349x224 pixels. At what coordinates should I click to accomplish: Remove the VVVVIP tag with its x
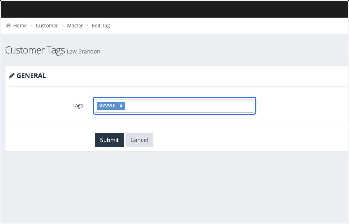coord(121,106)
